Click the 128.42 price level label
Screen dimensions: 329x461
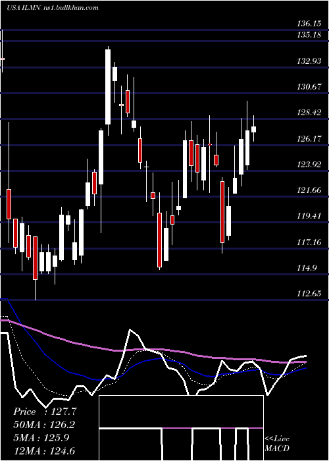point(309,113)
